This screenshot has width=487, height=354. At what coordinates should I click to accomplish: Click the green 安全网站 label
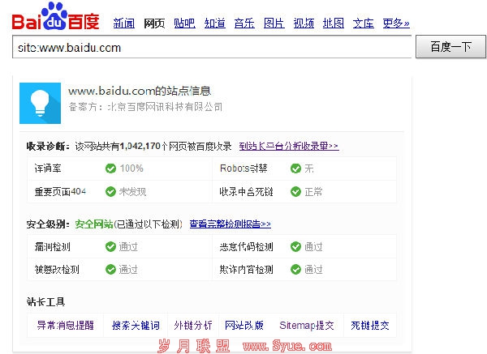click(94, 224)
